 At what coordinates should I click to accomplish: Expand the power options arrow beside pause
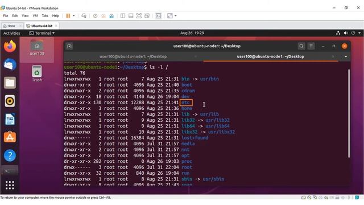point(74,16)
